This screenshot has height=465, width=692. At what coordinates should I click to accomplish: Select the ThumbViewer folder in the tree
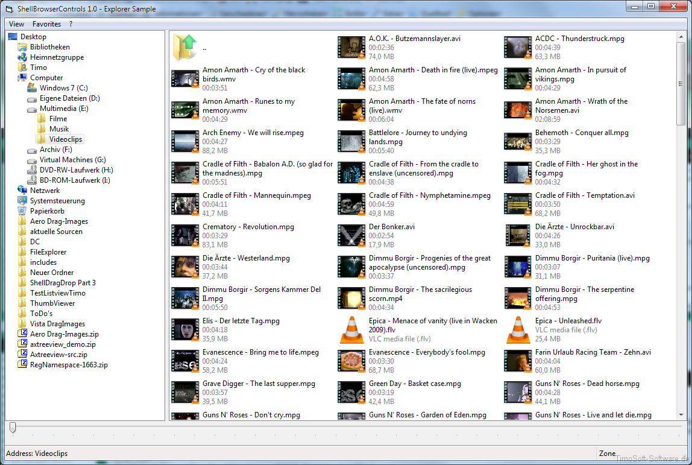(x=52, y=303)
